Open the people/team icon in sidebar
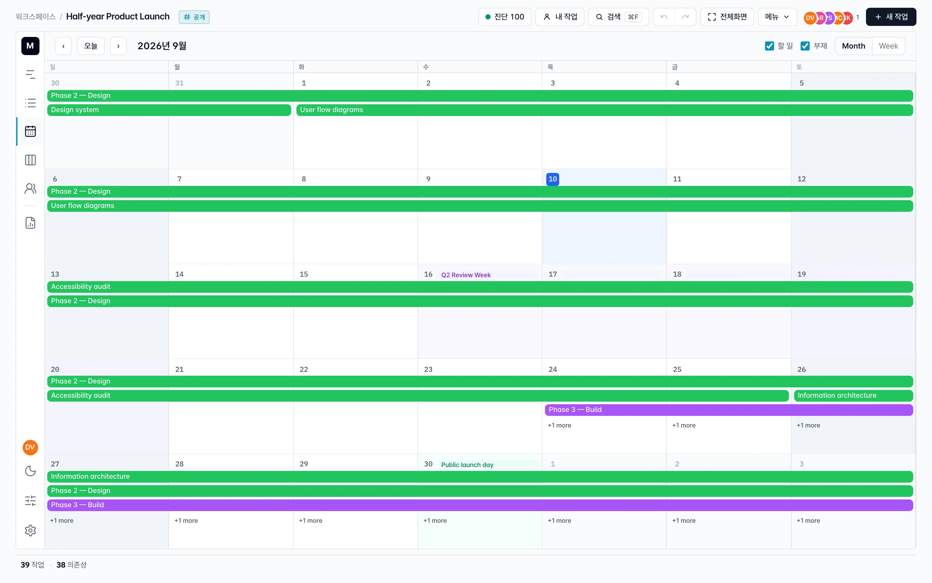 [30, 189]
